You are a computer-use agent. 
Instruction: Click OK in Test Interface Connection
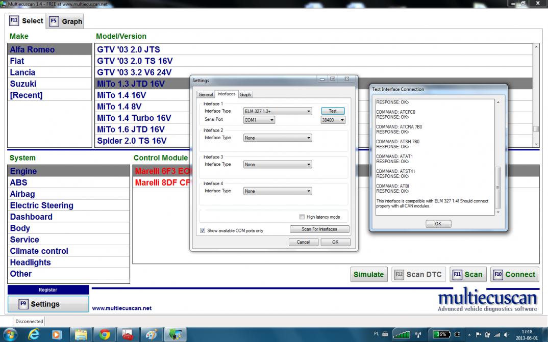click(438, 224)
